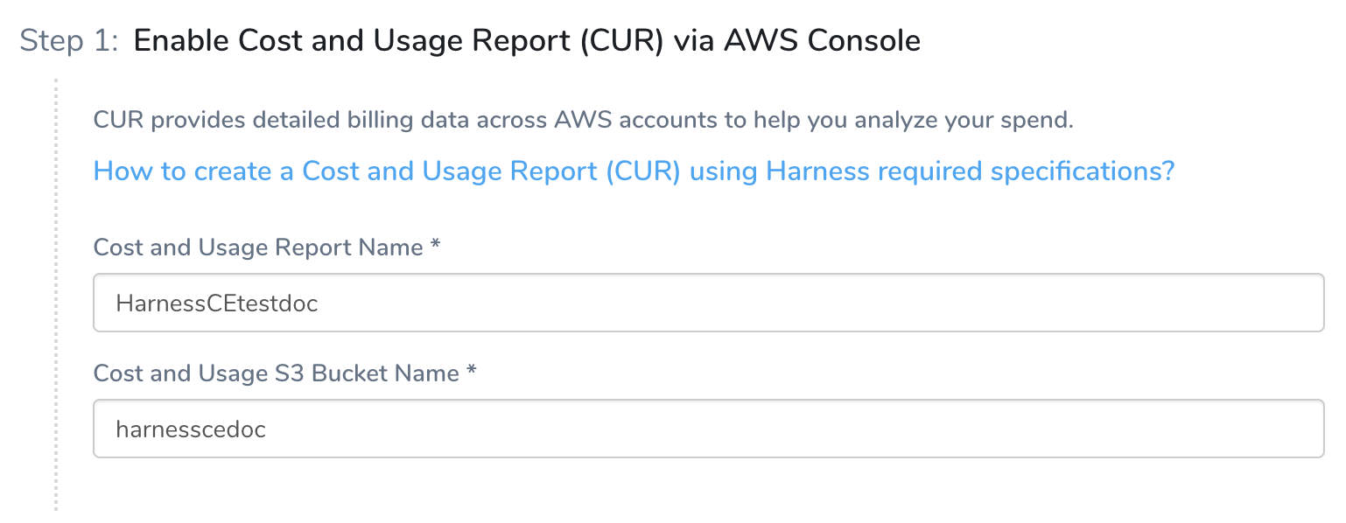The height and width of the screenshot is (523, 1346).
Task: Place cursor on 'HarnessCEtestdoc' text
Action: click(217, 303)
